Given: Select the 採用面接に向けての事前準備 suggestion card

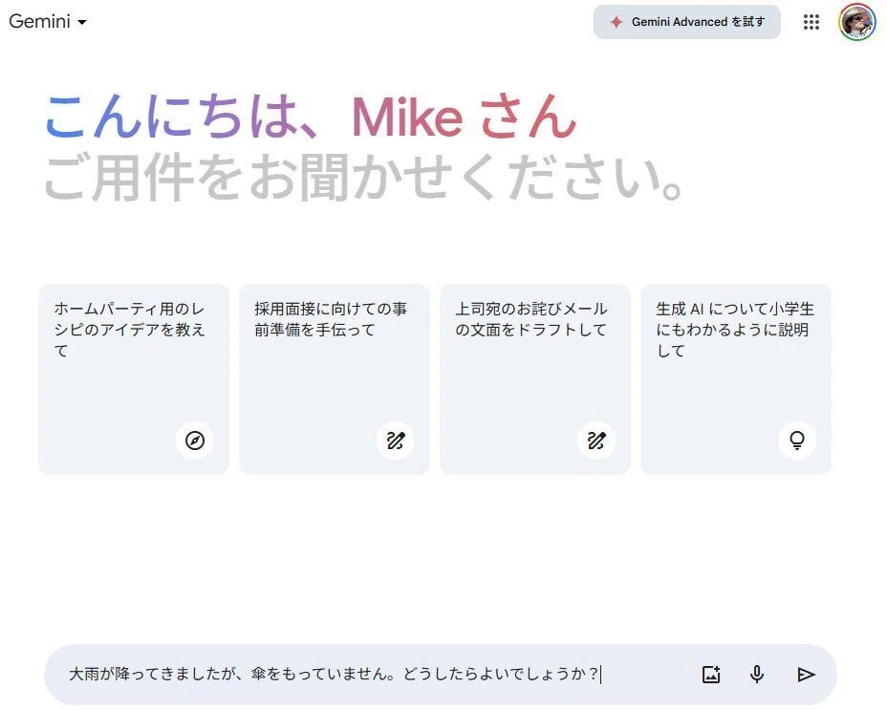Looking at the screenshot, I should pyautogui.click(x=335, y=379).
